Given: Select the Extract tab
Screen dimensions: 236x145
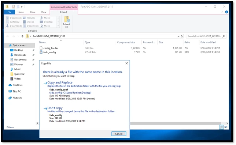Looking at the screenshot, I should (64, 12).
